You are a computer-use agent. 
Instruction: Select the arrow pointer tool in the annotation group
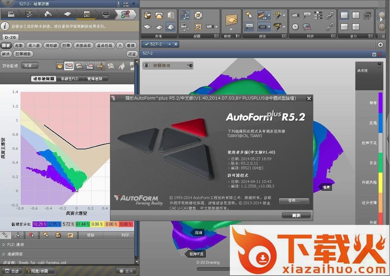point(249,15)
